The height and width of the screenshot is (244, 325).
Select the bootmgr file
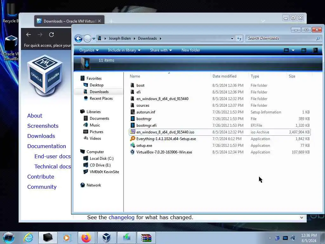pos(220,119)
